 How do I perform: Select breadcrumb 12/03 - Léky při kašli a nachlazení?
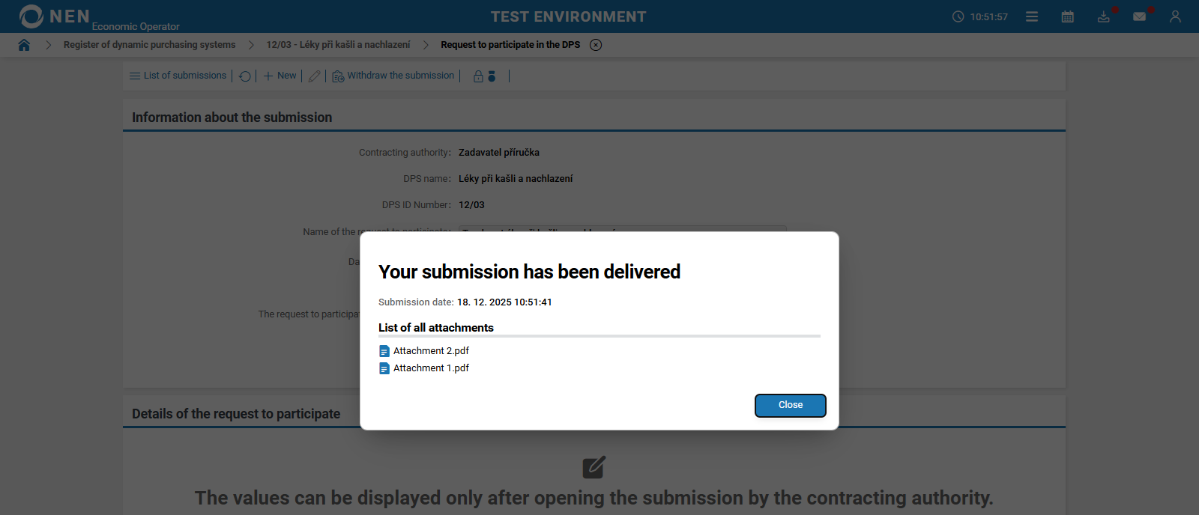point(338,44)
